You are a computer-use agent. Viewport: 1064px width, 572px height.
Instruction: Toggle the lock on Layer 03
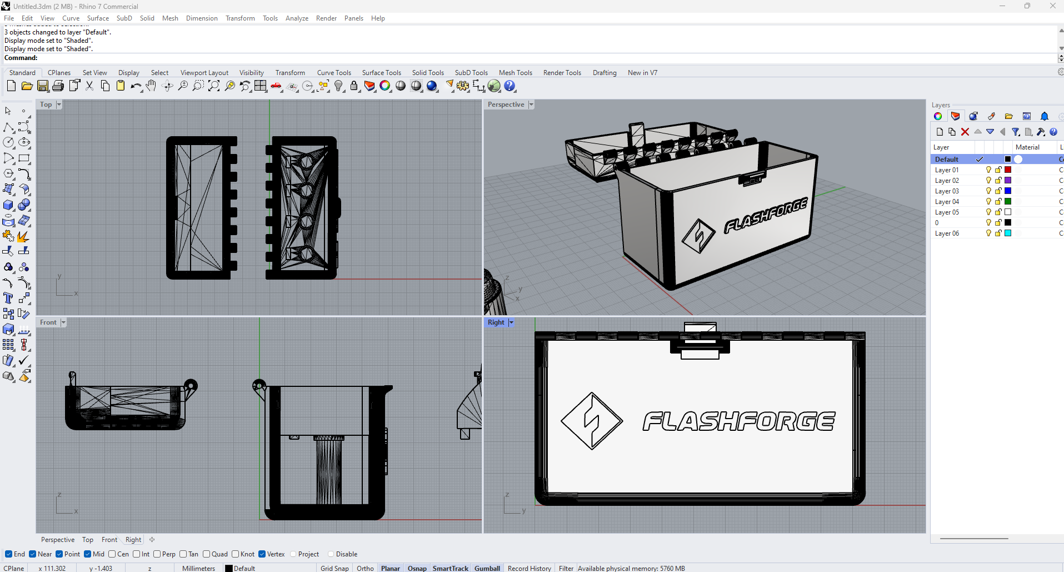998,191
